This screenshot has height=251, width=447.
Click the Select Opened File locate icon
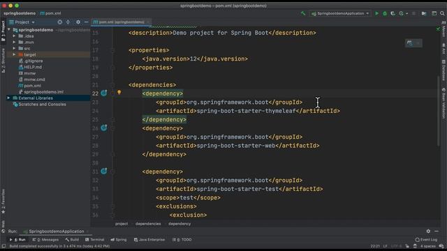[60, 22]
